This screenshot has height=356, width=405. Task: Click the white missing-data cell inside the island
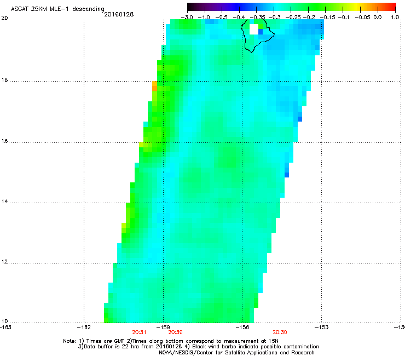point(254,29)
